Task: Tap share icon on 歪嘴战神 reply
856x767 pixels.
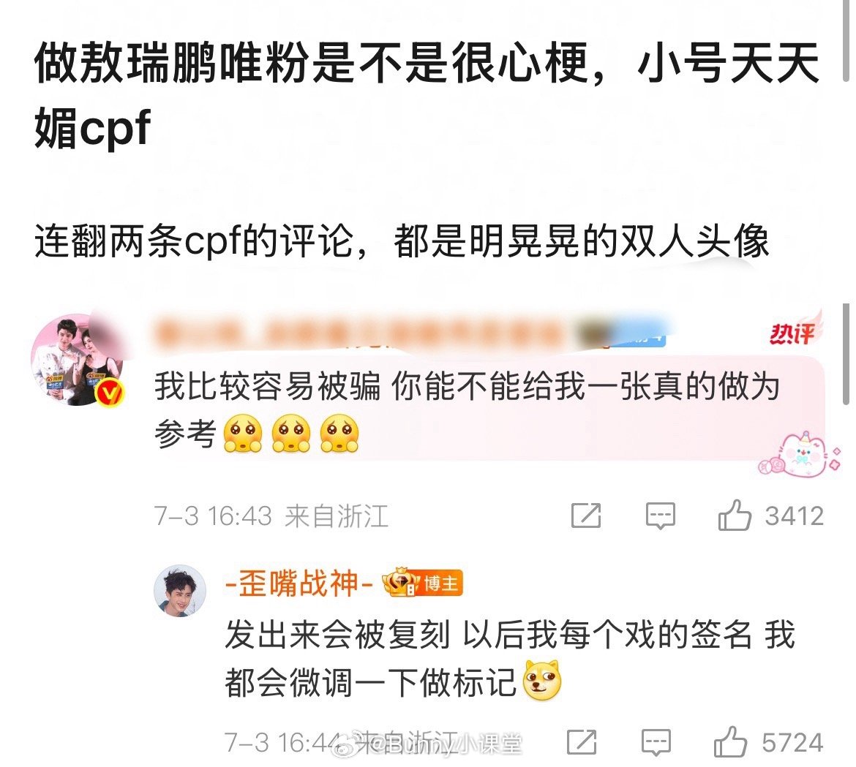Action: click(582, 742)
